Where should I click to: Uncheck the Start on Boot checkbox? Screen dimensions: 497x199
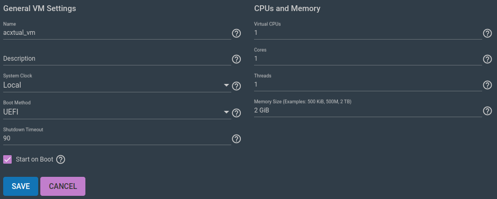[7, 159]
